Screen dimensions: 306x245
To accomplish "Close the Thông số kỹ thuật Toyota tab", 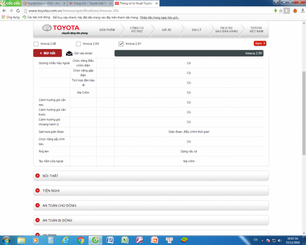I will [x=157, y=3].
